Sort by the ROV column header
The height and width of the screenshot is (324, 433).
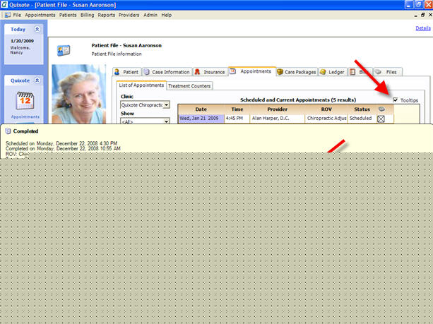coord(326,109)
